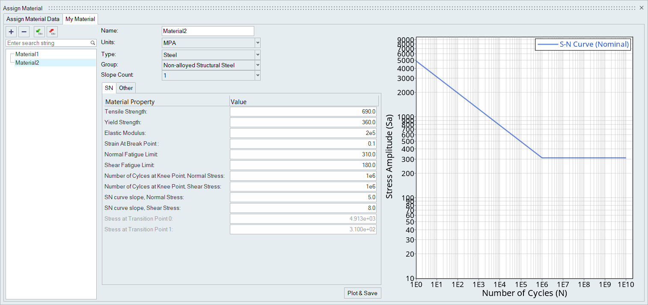Switch to the Other properties tab
The image size is (648, 305).
126,88
